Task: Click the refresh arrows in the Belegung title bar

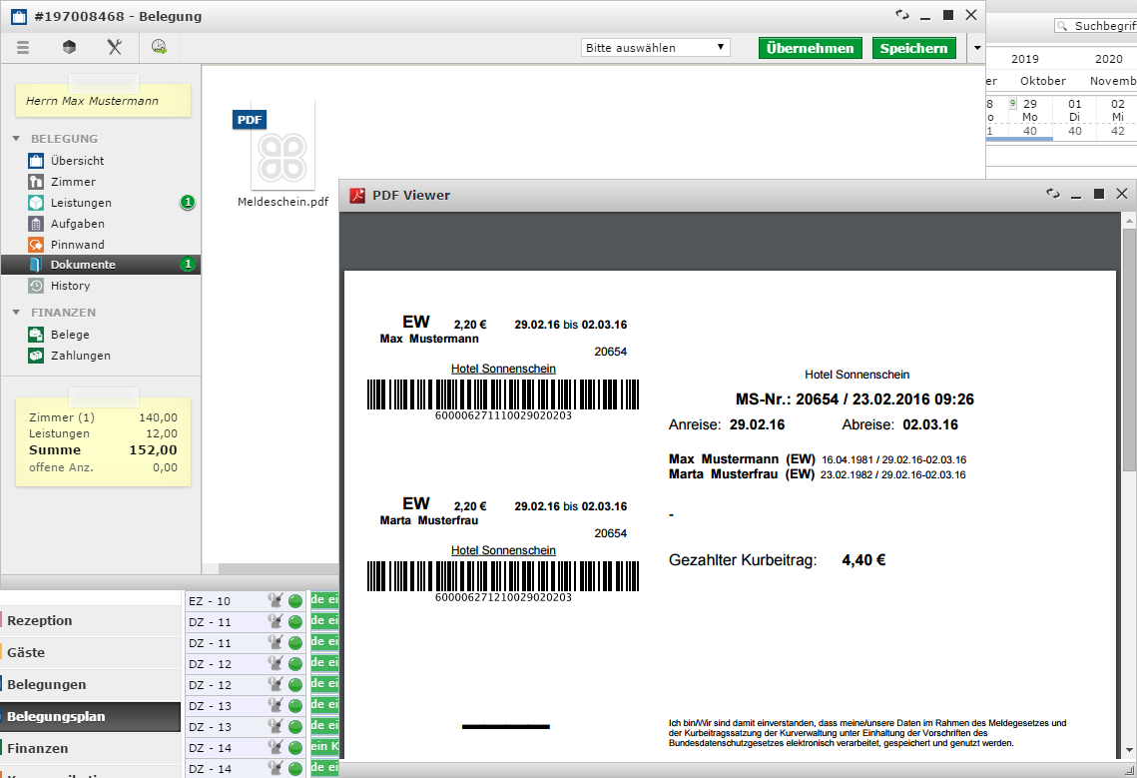Action: point(902,15)
